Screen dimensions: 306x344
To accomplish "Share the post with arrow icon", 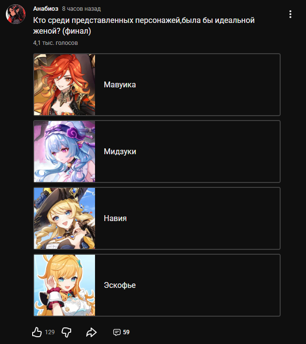I will (x=91, y=332).
